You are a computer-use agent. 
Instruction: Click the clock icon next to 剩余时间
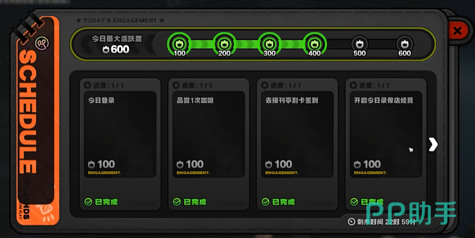[x=351, y=222]
